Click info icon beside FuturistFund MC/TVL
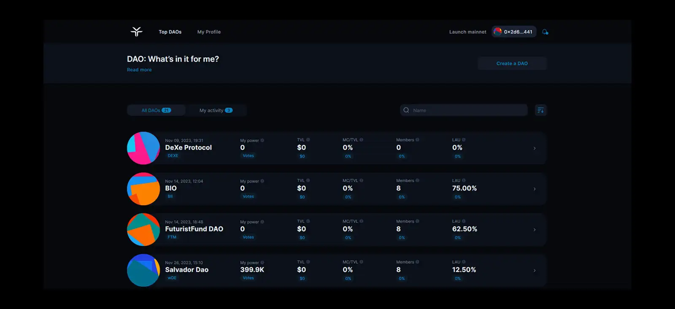This screenshot has width=675, height=309. (361, 221)
